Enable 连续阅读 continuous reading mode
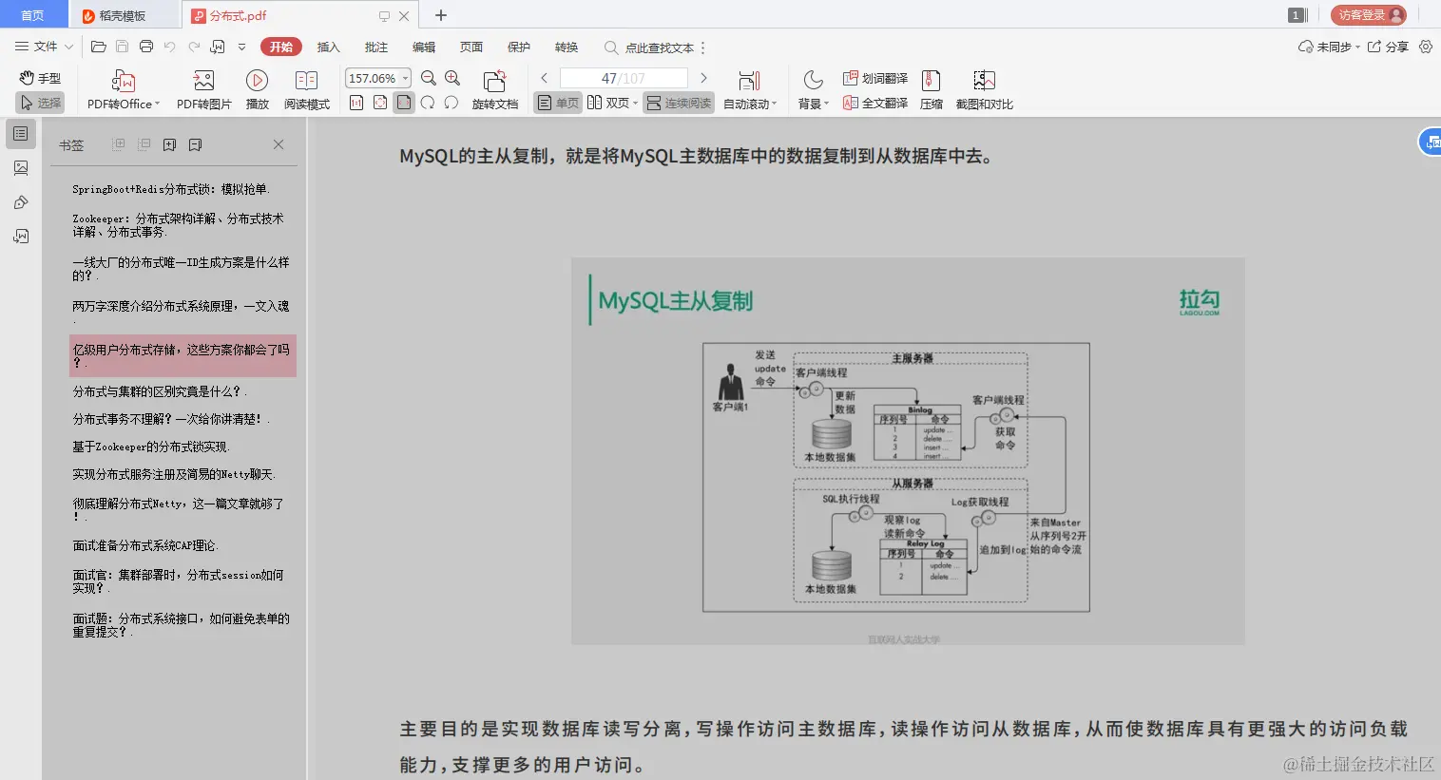The image size is (1441, 780). pyautogui.click(x=678, y=104)
